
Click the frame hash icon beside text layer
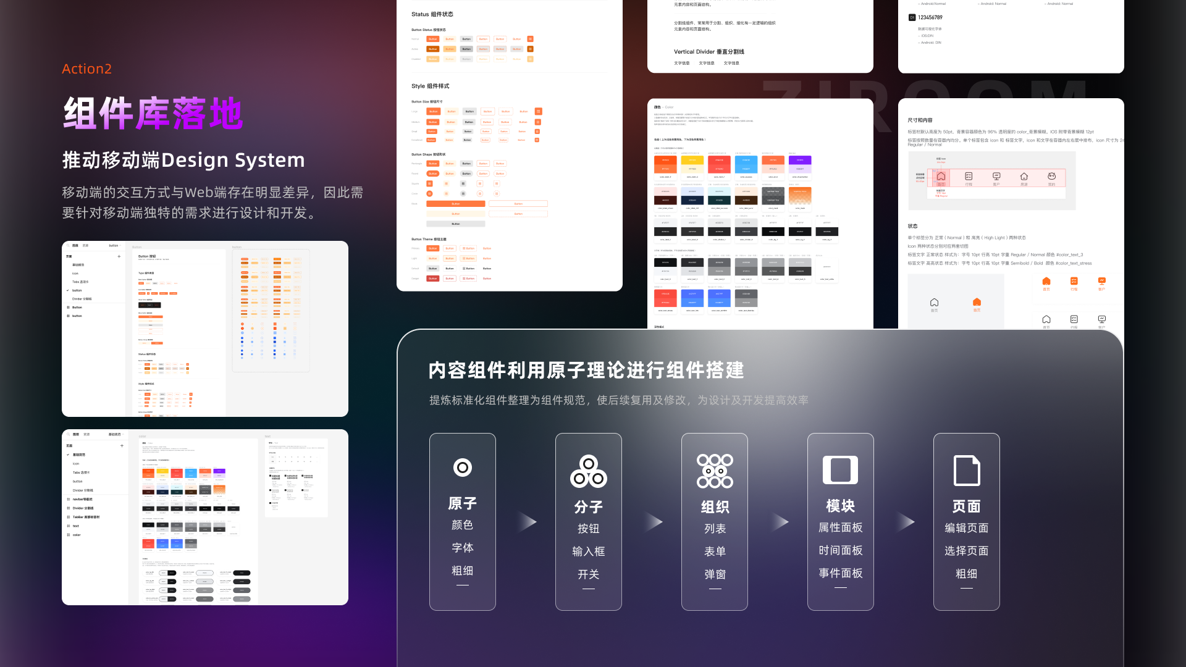pyautogui.click(x=69, y=526)
